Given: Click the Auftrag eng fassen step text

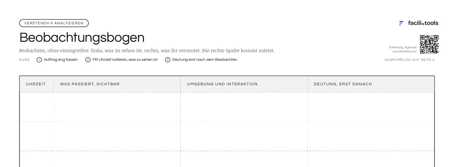Looking at the screenshot, I should 61,59.
